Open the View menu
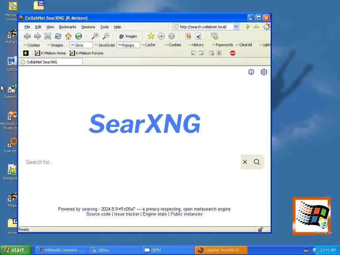340x255 pixels. tap(50, 27)
